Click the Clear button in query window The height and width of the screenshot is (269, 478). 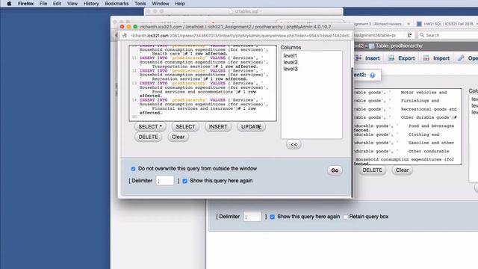[178, 137]
